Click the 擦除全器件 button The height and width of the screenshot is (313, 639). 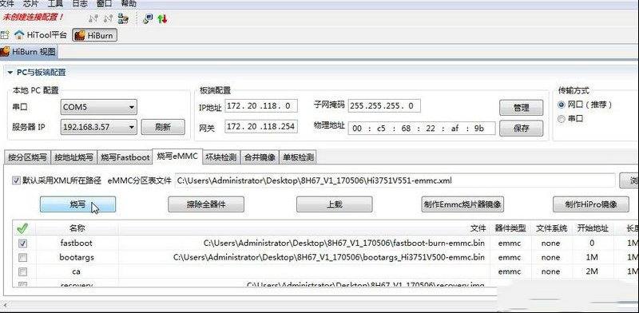click(x=206, y=204)
